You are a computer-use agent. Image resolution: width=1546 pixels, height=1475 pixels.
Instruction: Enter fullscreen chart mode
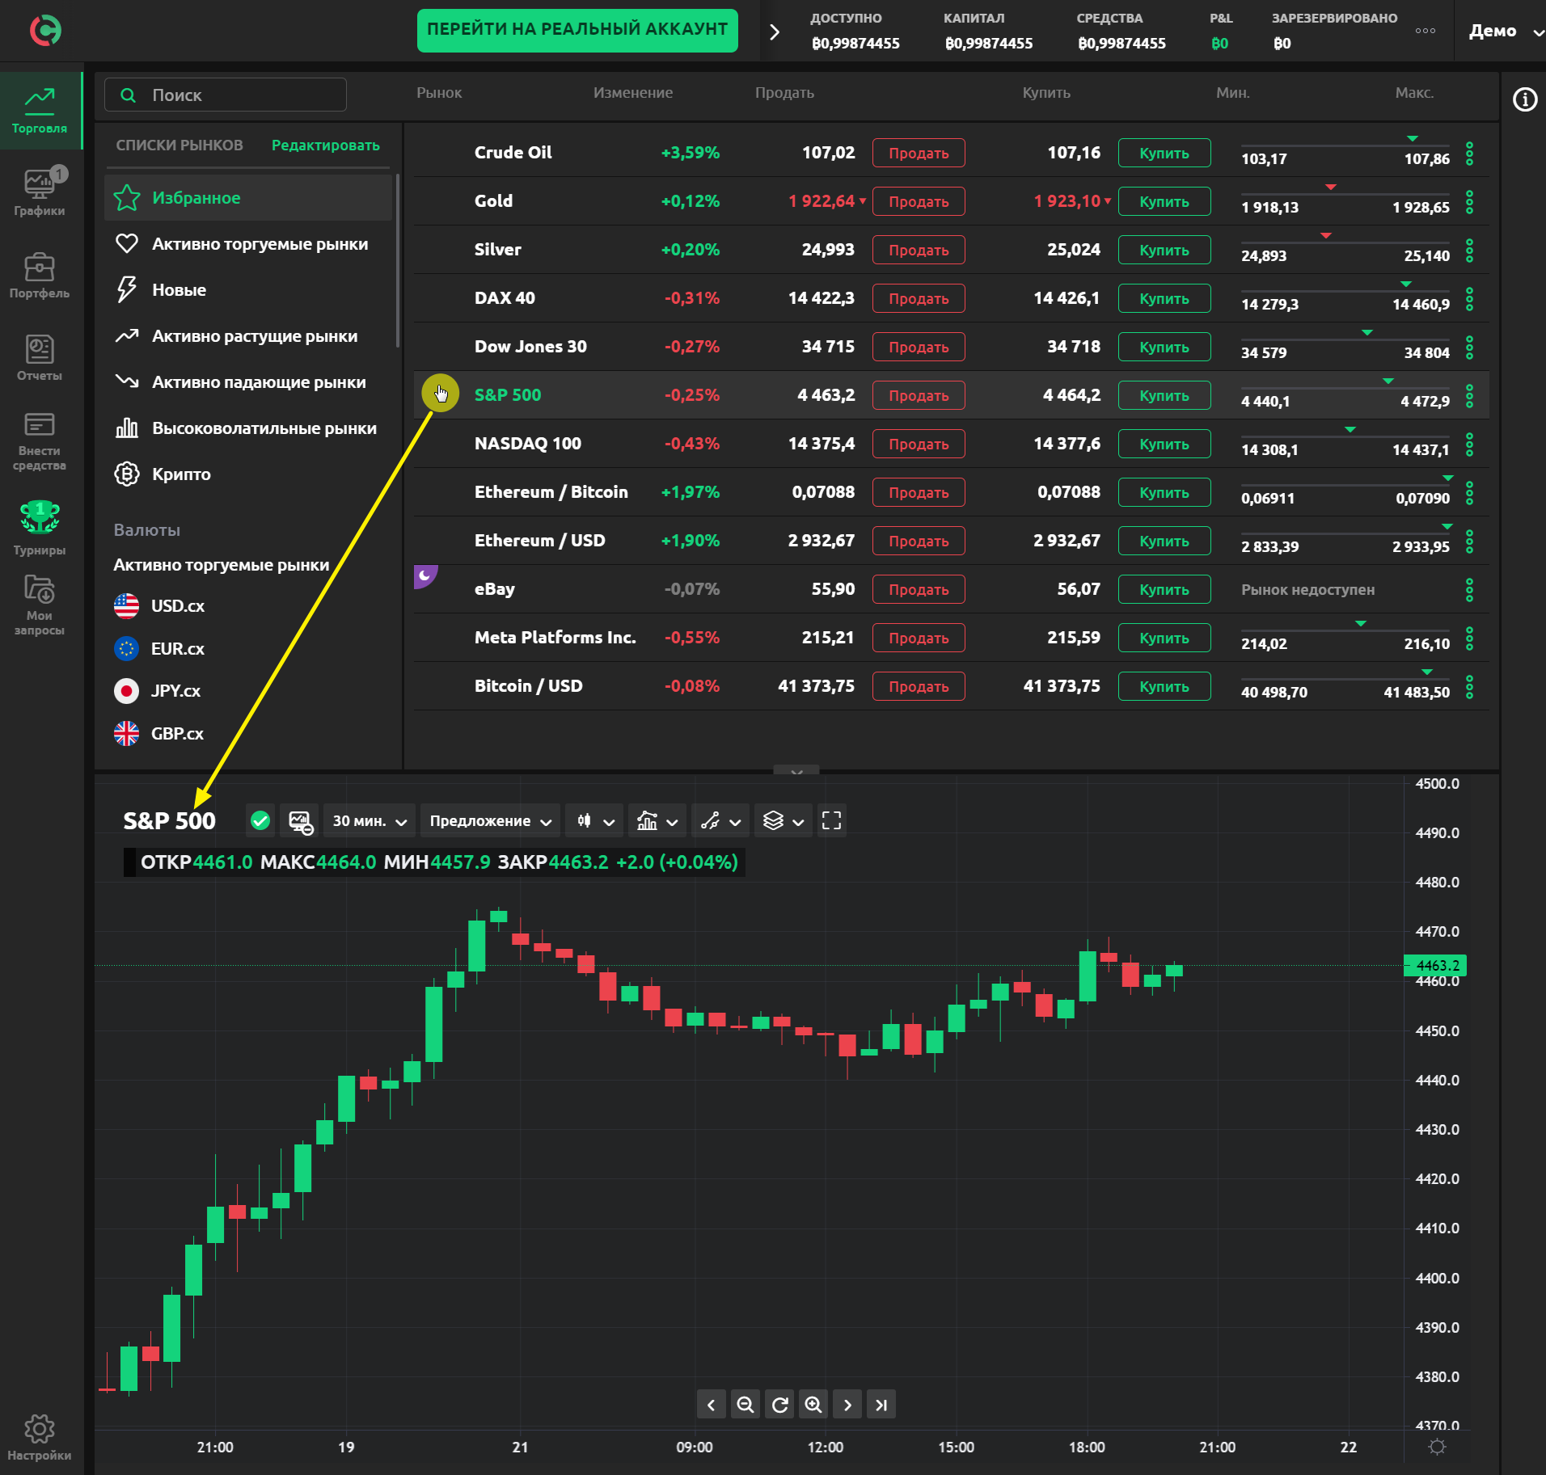tap(831, 821)
